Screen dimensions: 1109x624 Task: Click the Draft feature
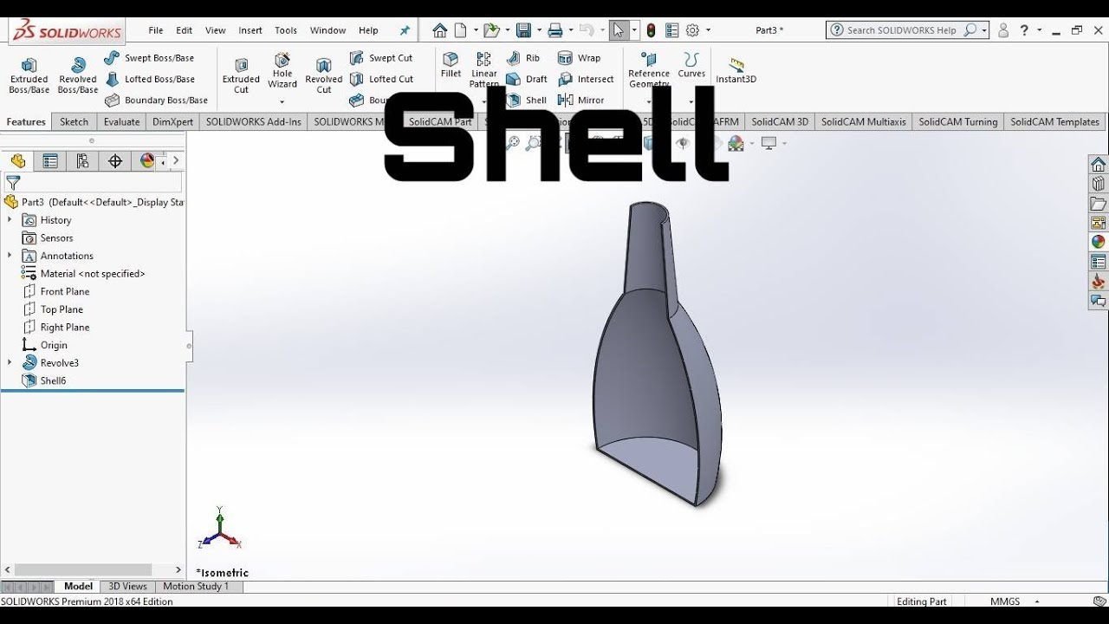click(x=527, y=79)
